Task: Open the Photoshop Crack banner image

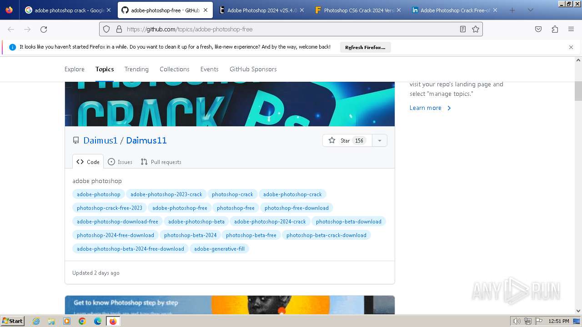Action: point(230,104)
